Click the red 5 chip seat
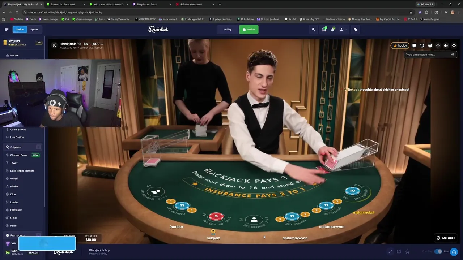The image size is (463, 260). point(216,216)
